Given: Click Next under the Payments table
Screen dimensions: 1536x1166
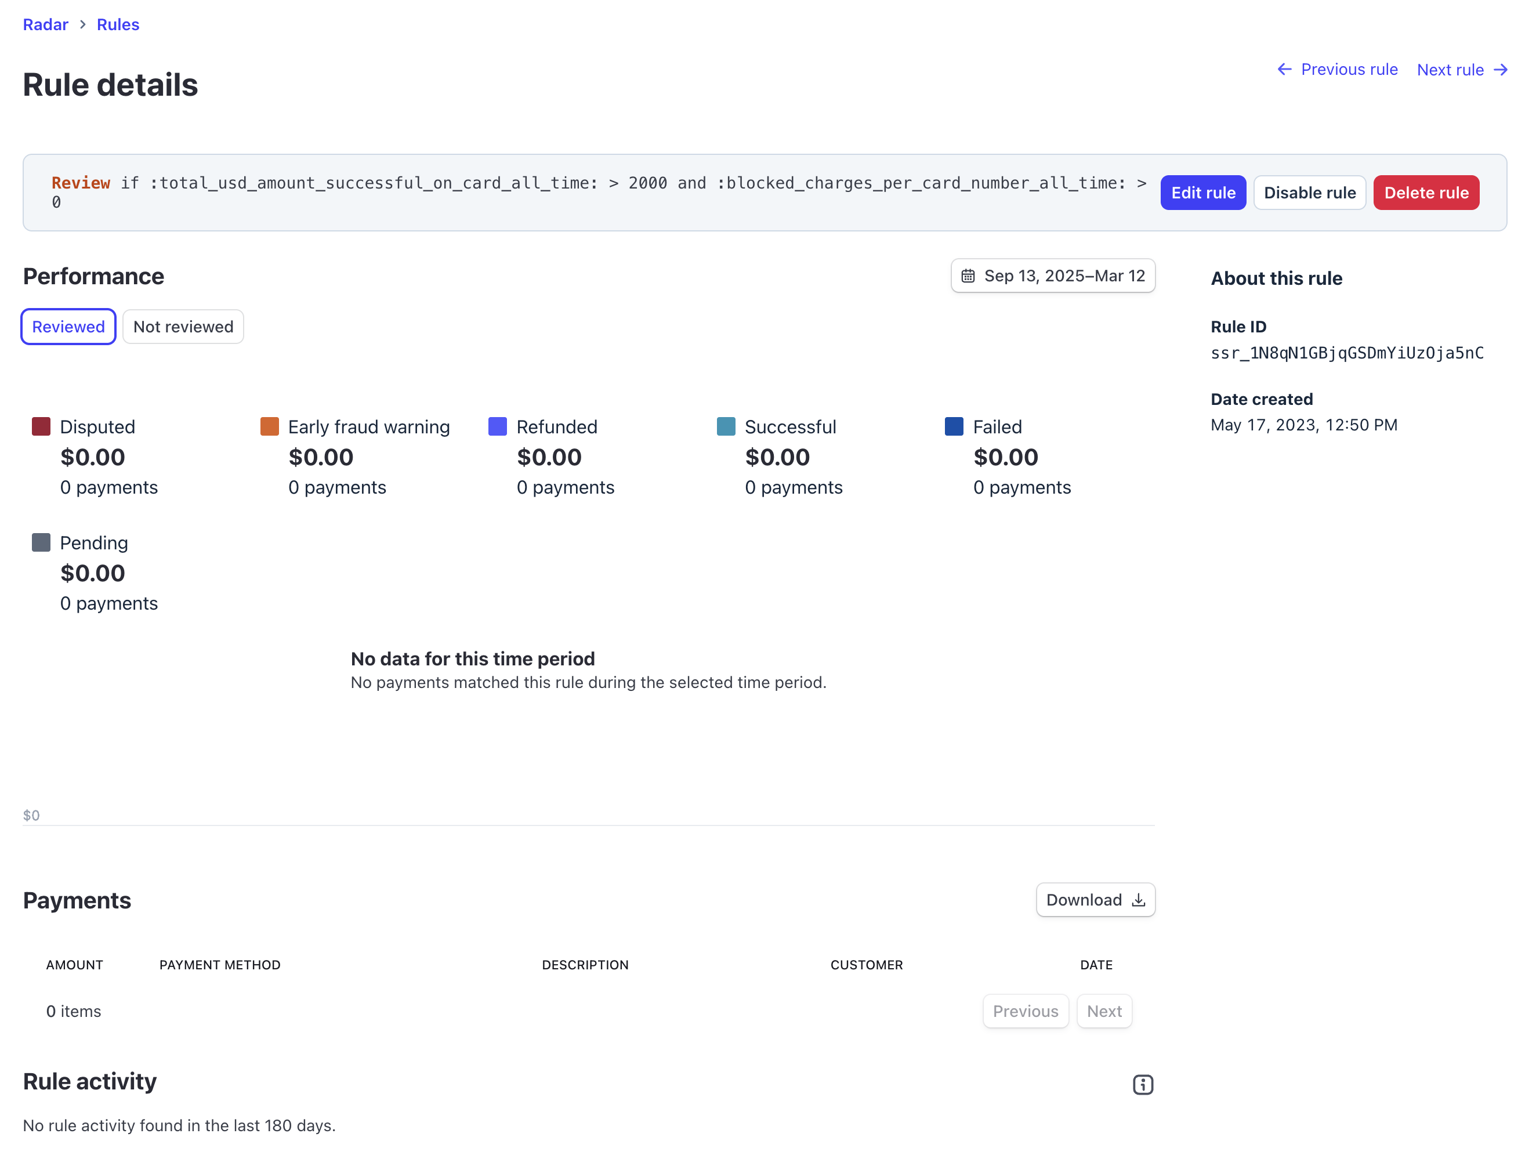Looking at the screenshot, I should pyautogui.click(x=1103, y=1011).
